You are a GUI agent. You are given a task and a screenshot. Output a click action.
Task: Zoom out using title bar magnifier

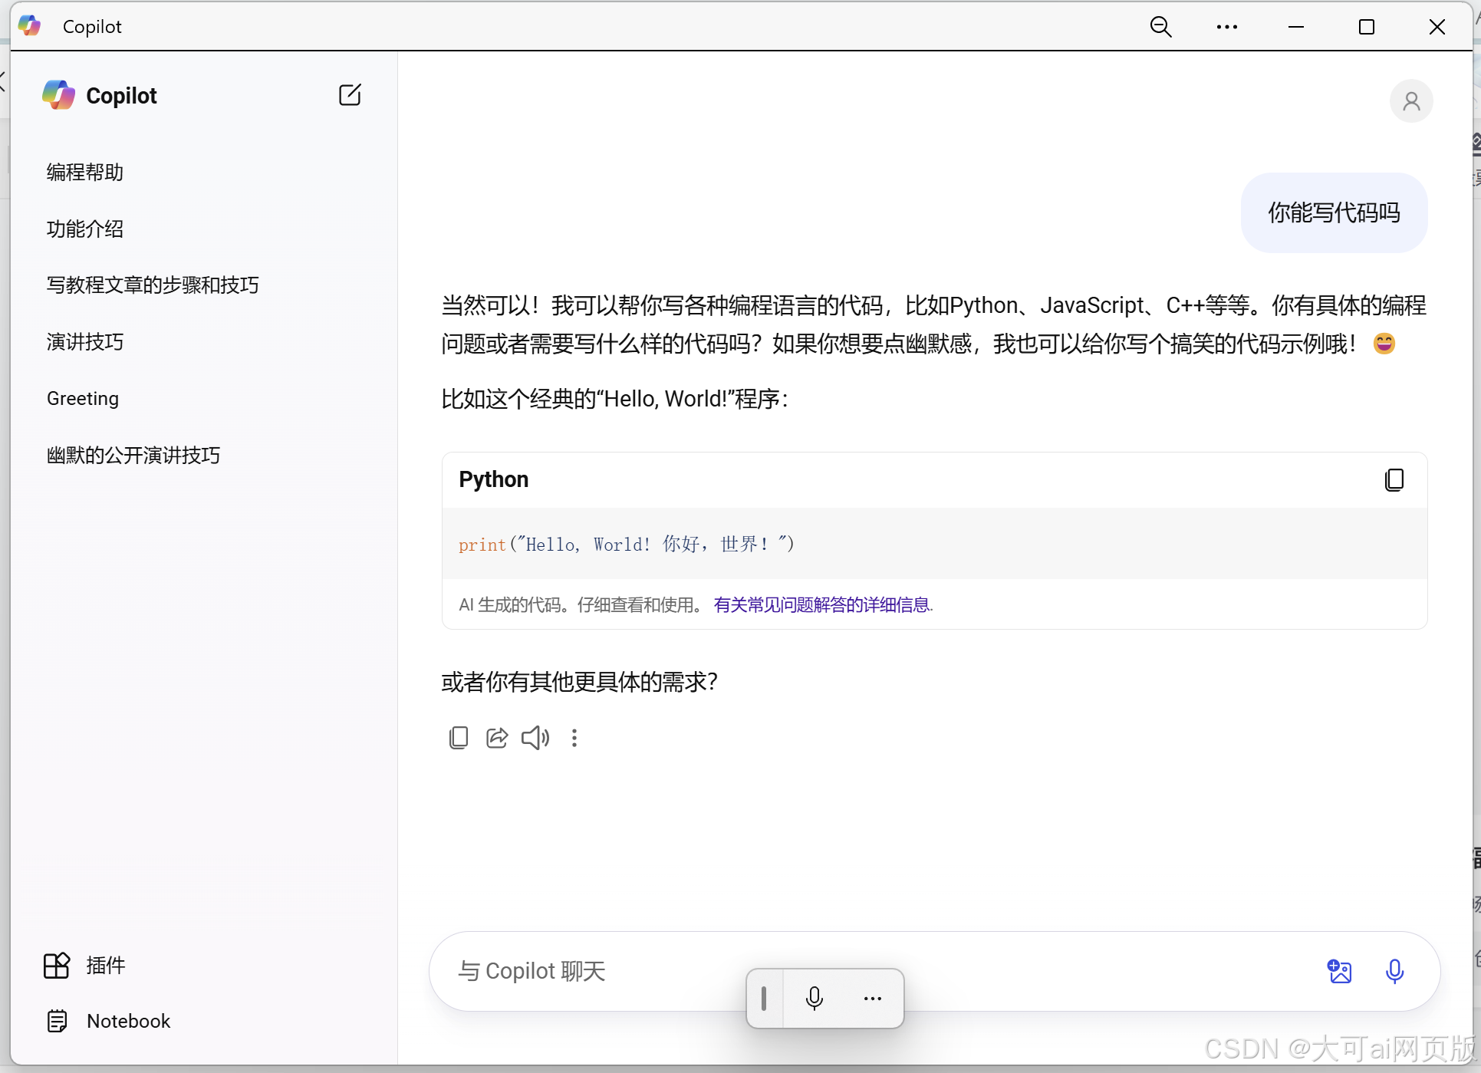coord(1161,27)
